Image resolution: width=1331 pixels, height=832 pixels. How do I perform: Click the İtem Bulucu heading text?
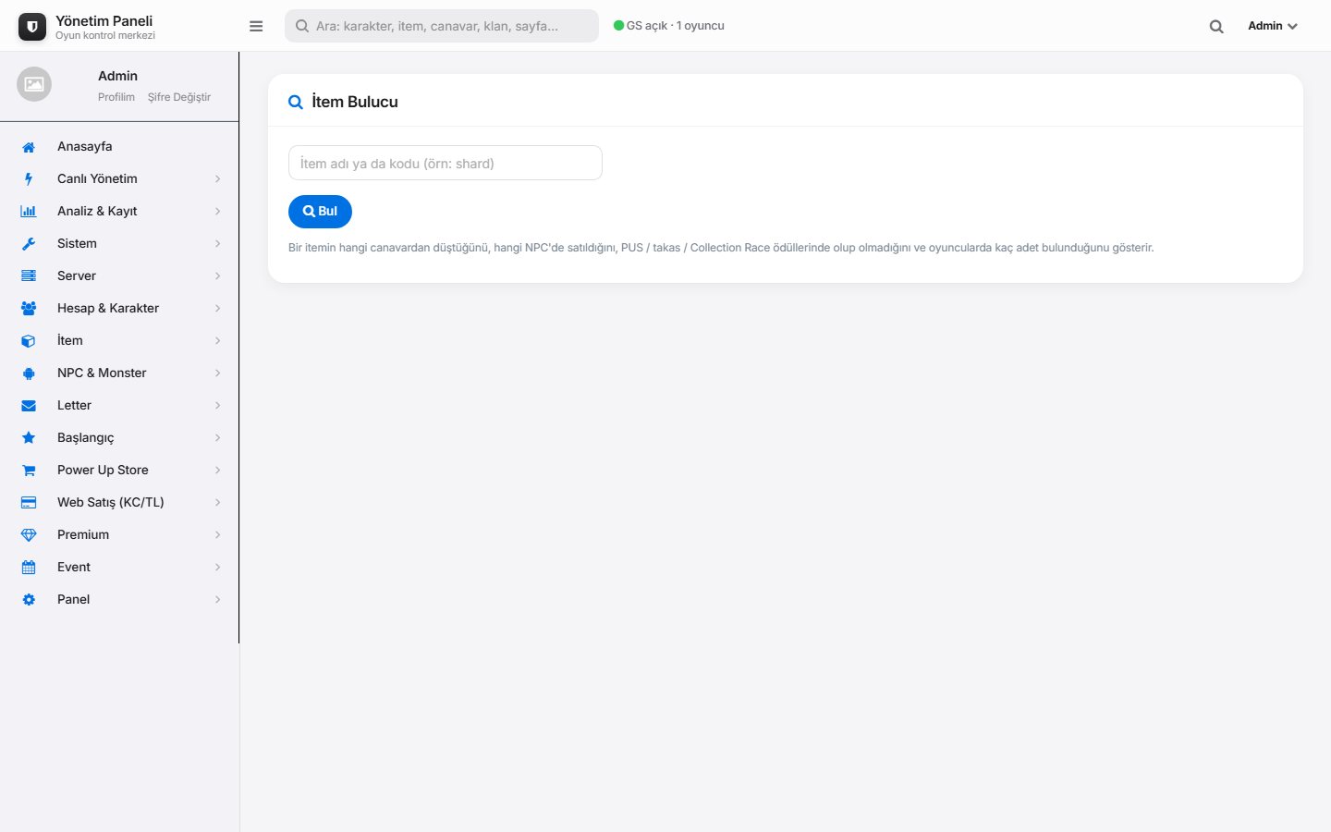[355, 102]
